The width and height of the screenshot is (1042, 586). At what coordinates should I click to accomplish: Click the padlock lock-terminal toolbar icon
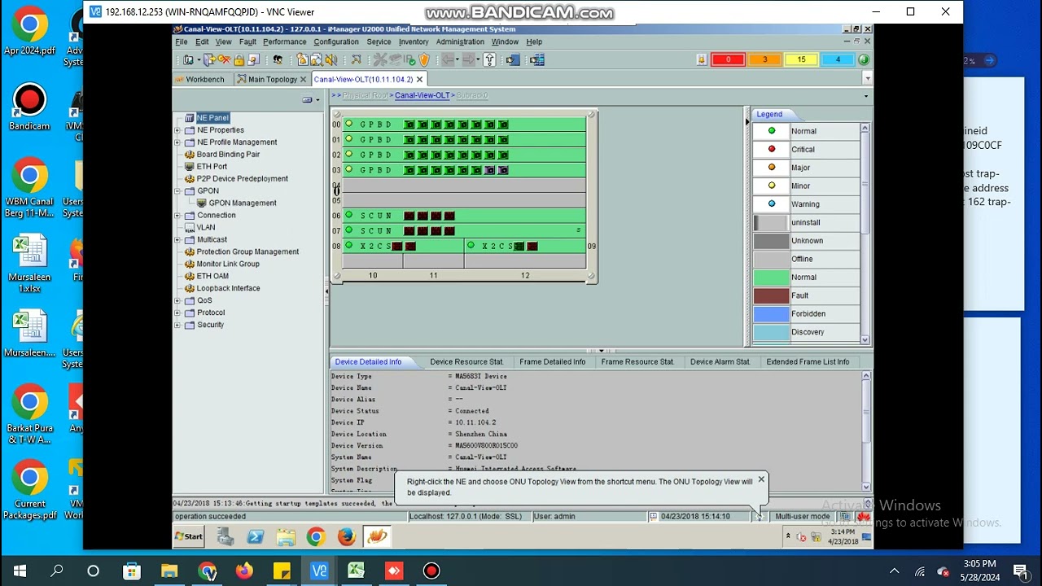tap(239, 59)
